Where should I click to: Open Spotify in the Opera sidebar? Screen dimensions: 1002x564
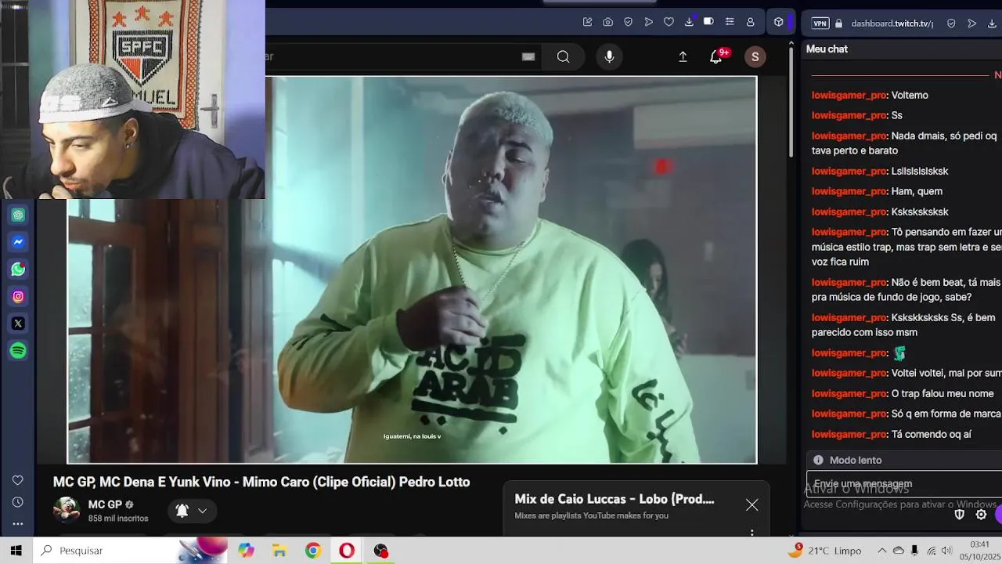coord(18,351)
